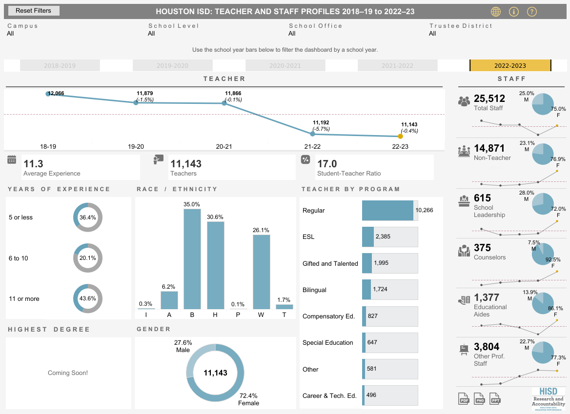Select the B race bar at 35.0%

(x=192, y=259)
